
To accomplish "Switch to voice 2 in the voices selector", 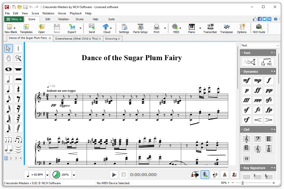I will coord(11,158).
